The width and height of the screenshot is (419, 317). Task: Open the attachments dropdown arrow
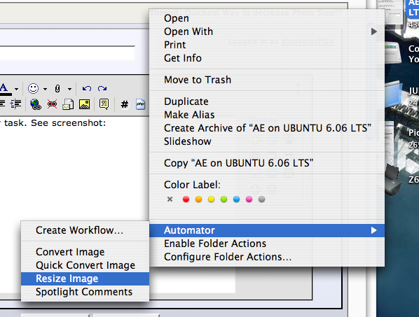click(x=70, y=89)
